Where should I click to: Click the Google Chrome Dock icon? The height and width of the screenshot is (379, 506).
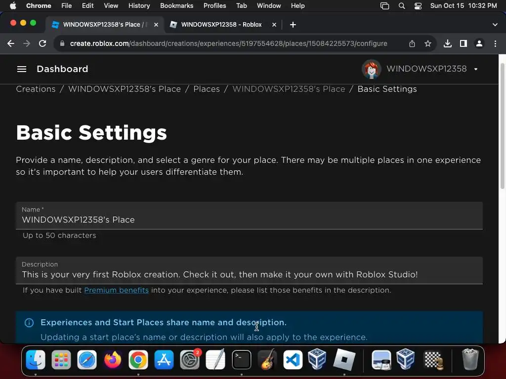click(138, 360)
